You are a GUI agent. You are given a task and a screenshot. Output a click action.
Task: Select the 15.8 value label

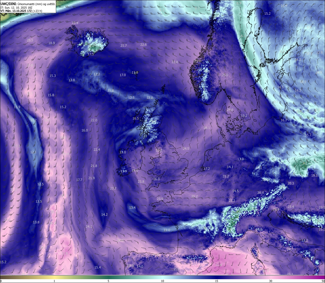pos(51,95)
